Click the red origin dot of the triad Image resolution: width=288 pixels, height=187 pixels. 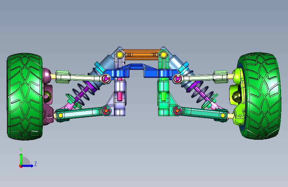coord(21,166)
